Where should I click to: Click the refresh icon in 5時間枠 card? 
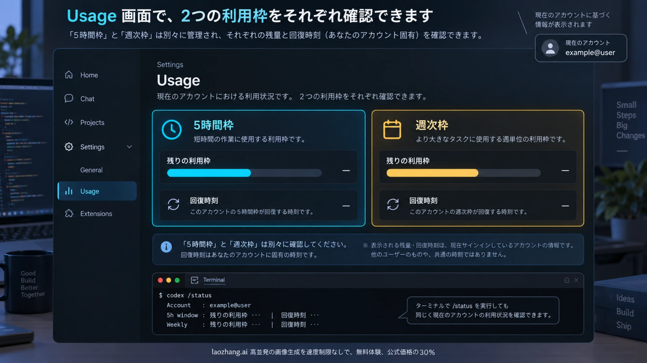(x=173, y=204)
